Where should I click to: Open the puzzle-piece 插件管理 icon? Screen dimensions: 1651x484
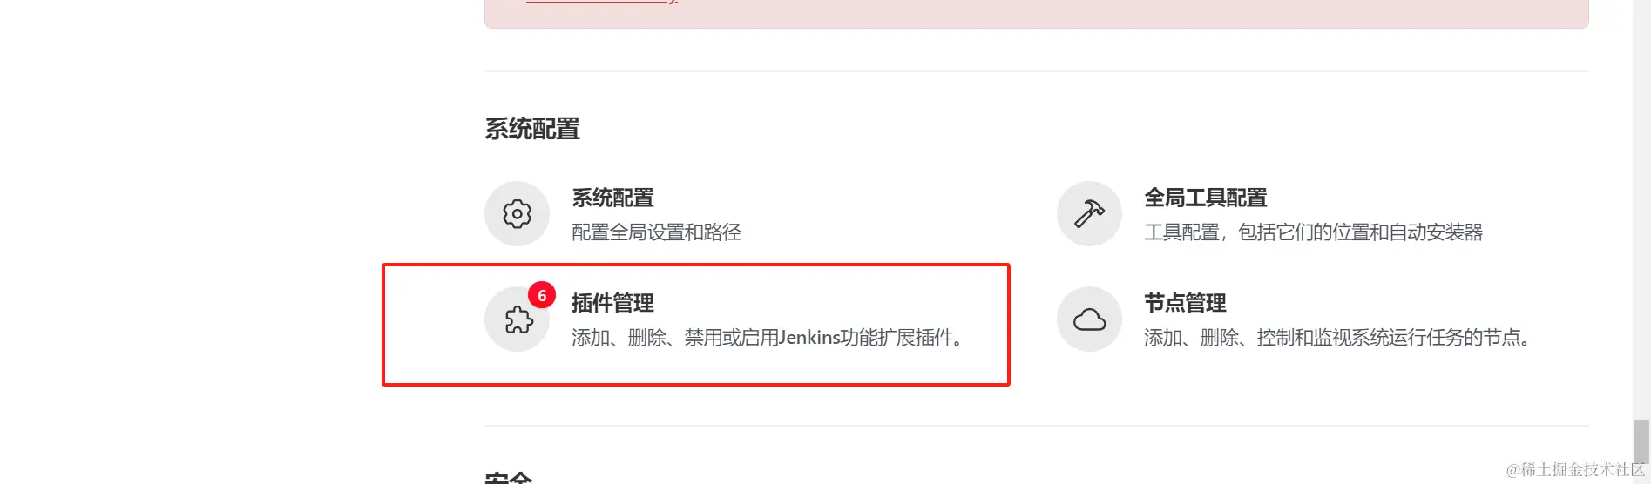[x=517, y=319]
